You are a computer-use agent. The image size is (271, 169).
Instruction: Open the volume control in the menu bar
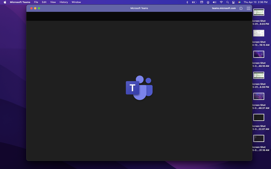(214, 2)
